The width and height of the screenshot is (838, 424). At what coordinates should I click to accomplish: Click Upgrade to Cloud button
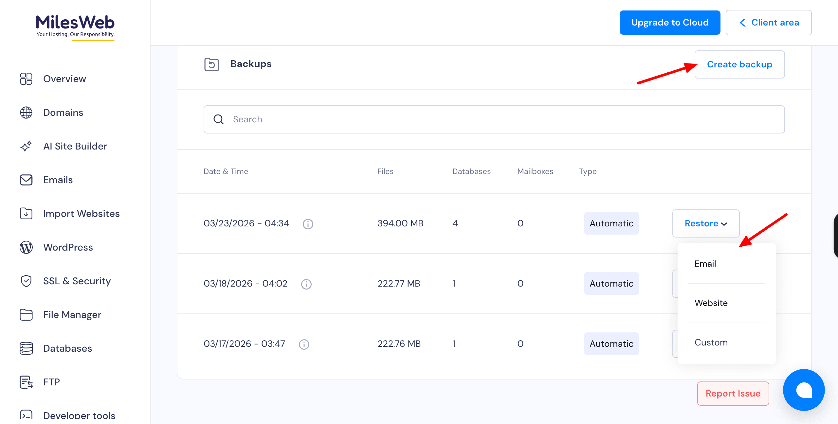(670, 23)
